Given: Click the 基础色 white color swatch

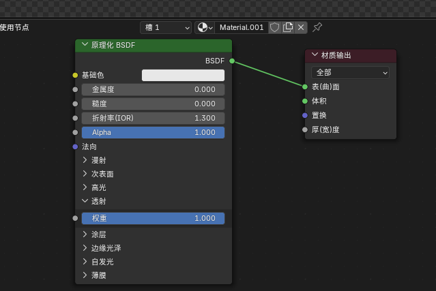Looking at the screenshot, I should pyautogui.click(x=183, y=75).
